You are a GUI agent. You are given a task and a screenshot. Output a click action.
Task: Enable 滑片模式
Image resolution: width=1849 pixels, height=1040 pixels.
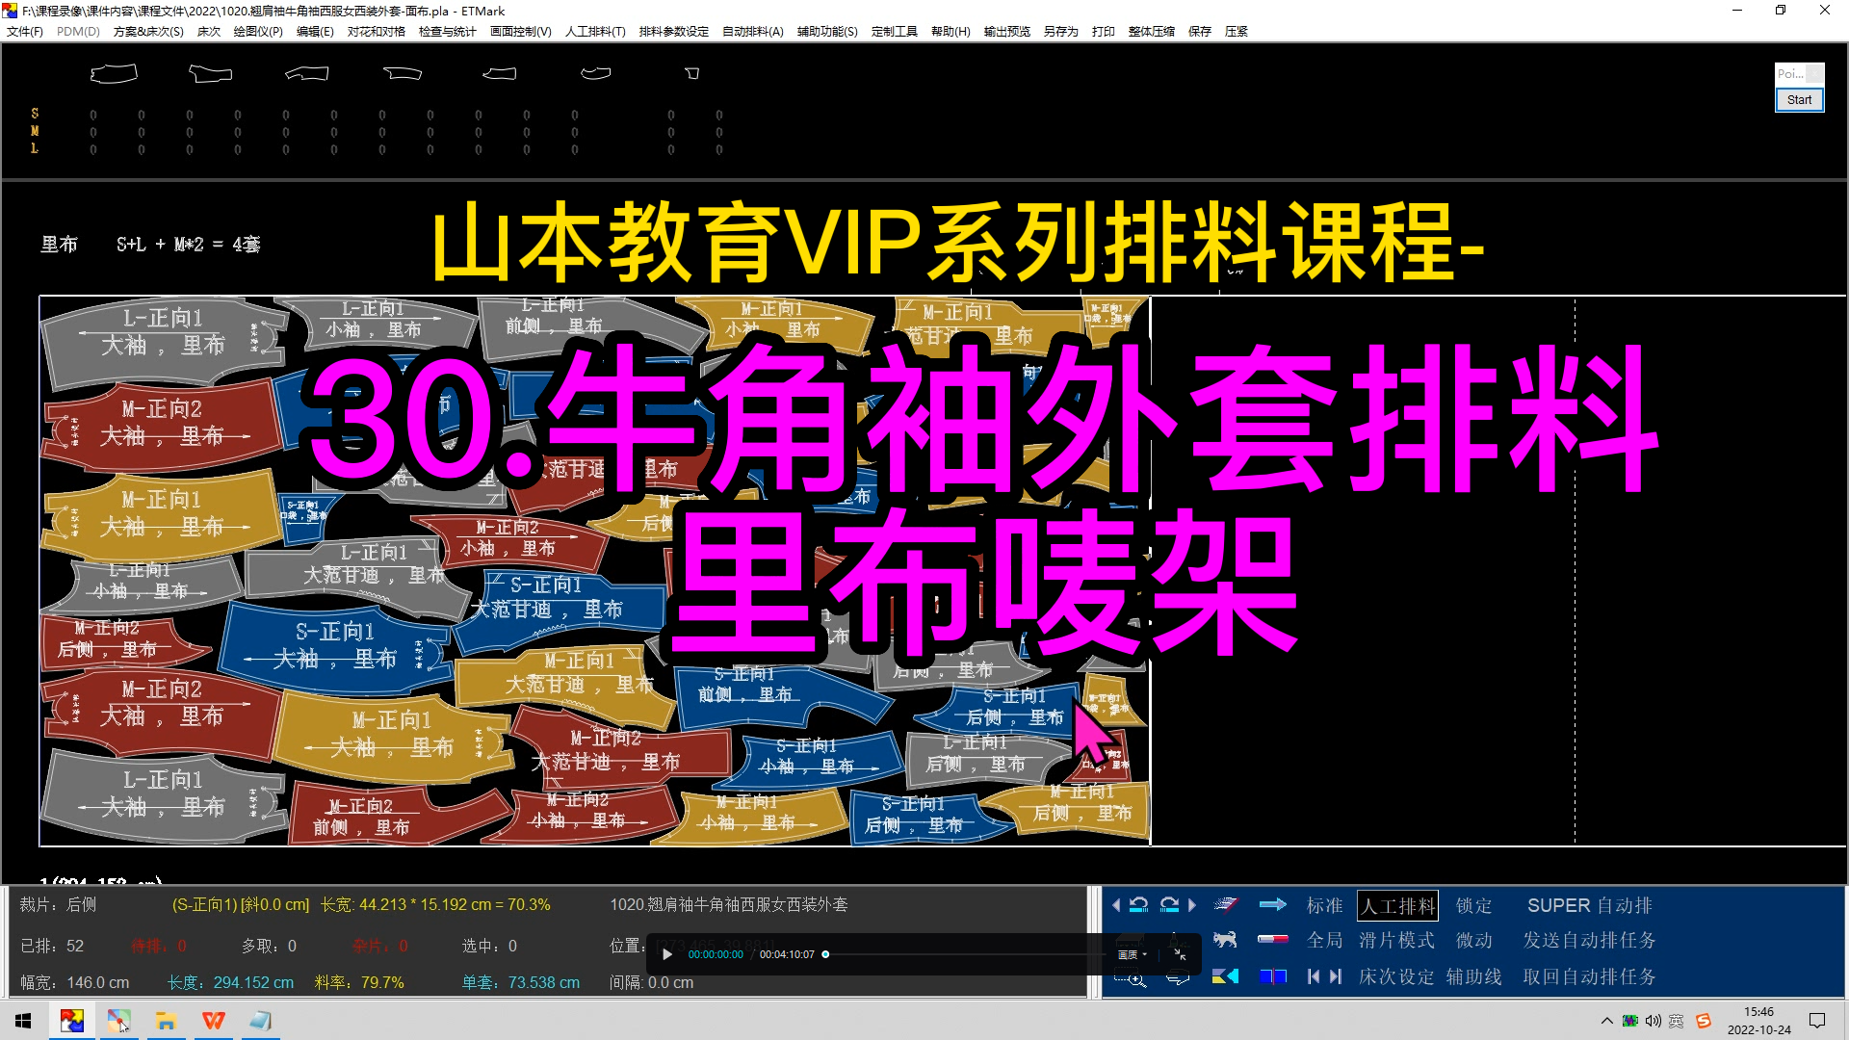[x=1397, y=941]
